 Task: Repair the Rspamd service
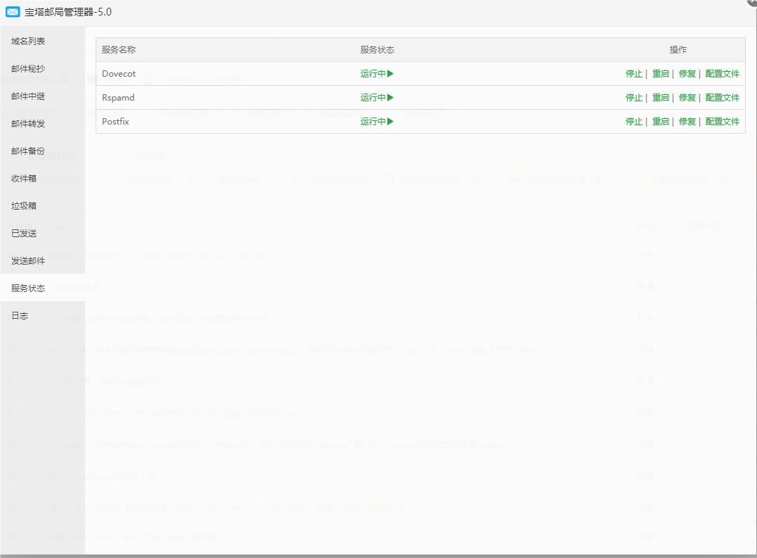pos(687,98)
